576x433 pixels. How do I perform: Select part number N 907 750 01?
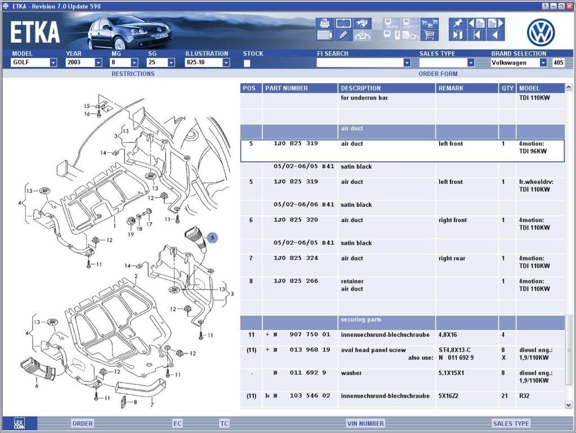pyautogui.click(x=302, y=335)
